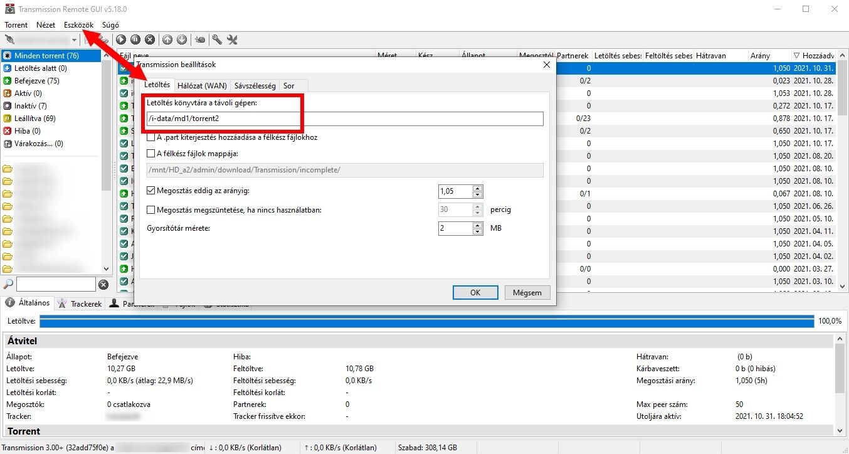
Task: Select 'Befejezve (75)' filter
Action: click(51, 81)
